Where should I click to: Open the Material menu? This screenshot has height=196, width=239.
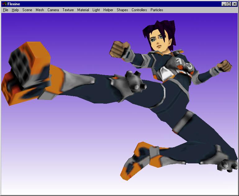point(83,10)
